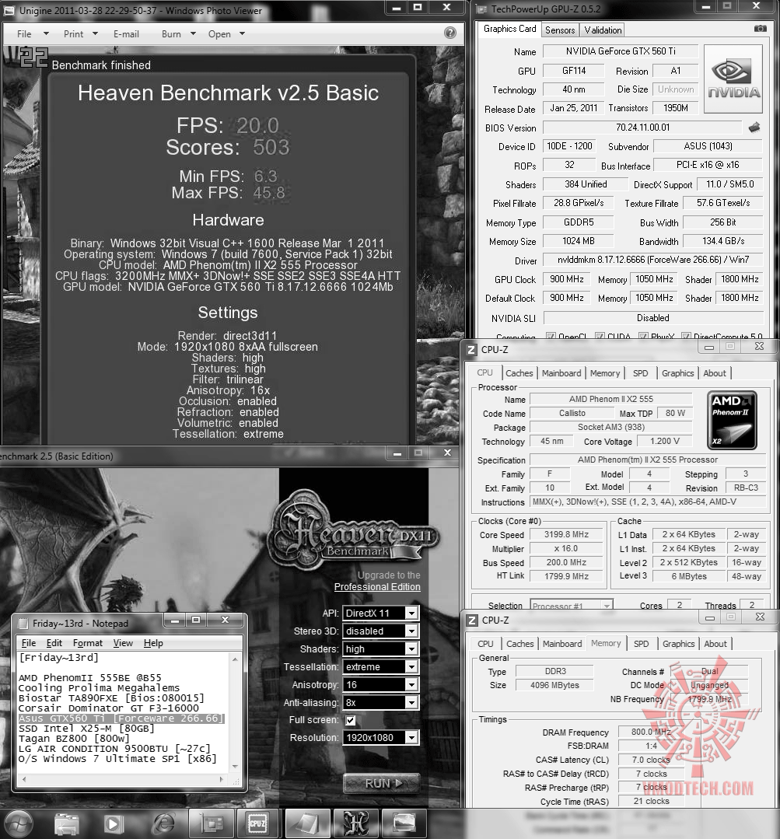Open the Tessellation dropdown set to extreme
Image resolution: width=780 pixels, height=839 pixels.
(x=380, y=666)
